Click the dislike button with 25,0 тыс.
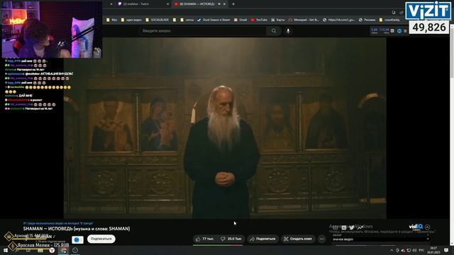The width and height of the screenshot is (454, 255). click(231, 239)
